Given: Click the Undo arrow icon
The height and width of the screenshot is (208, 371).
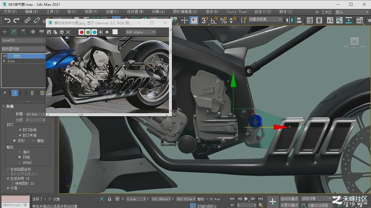Looking at the screenshot, I should point(7,20).
